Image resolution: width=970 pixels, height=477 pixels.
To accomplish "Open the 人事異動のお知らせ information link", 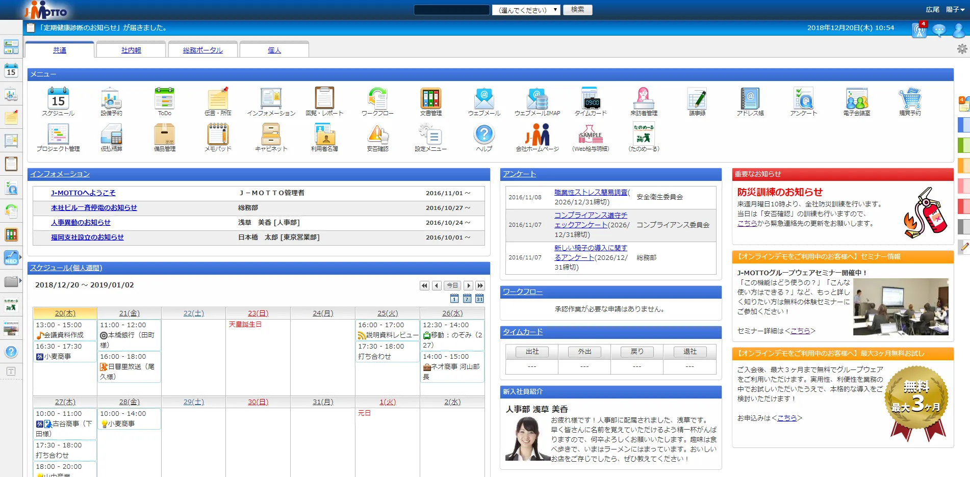I will 81,222.
